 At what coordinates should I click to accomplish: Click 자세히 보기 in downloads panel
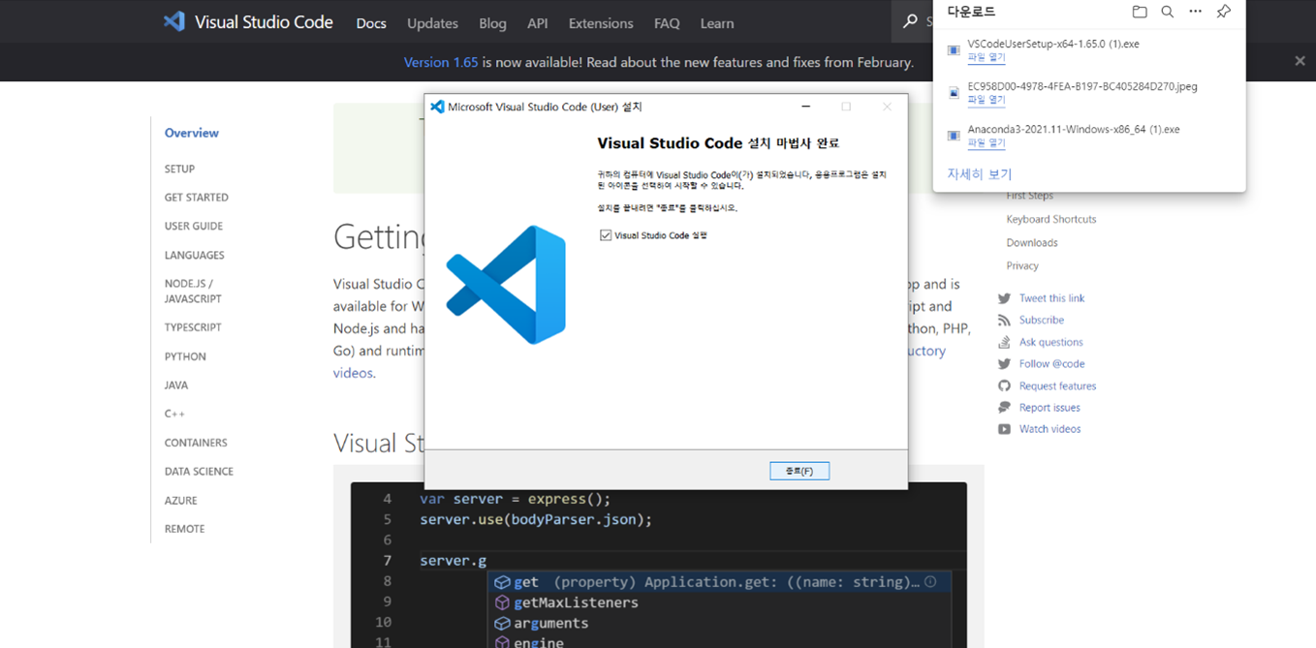(979, 174)
